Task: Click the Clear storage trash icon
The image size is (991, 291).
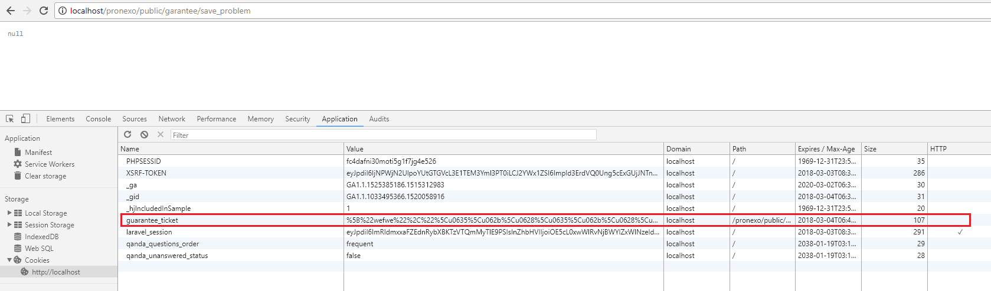Action: 18,176
